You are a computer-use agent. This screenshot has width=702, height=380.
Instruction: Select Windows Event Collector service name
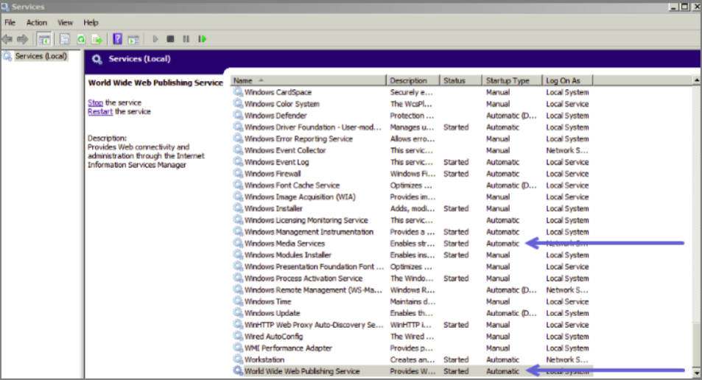click(x=285, y=150)
